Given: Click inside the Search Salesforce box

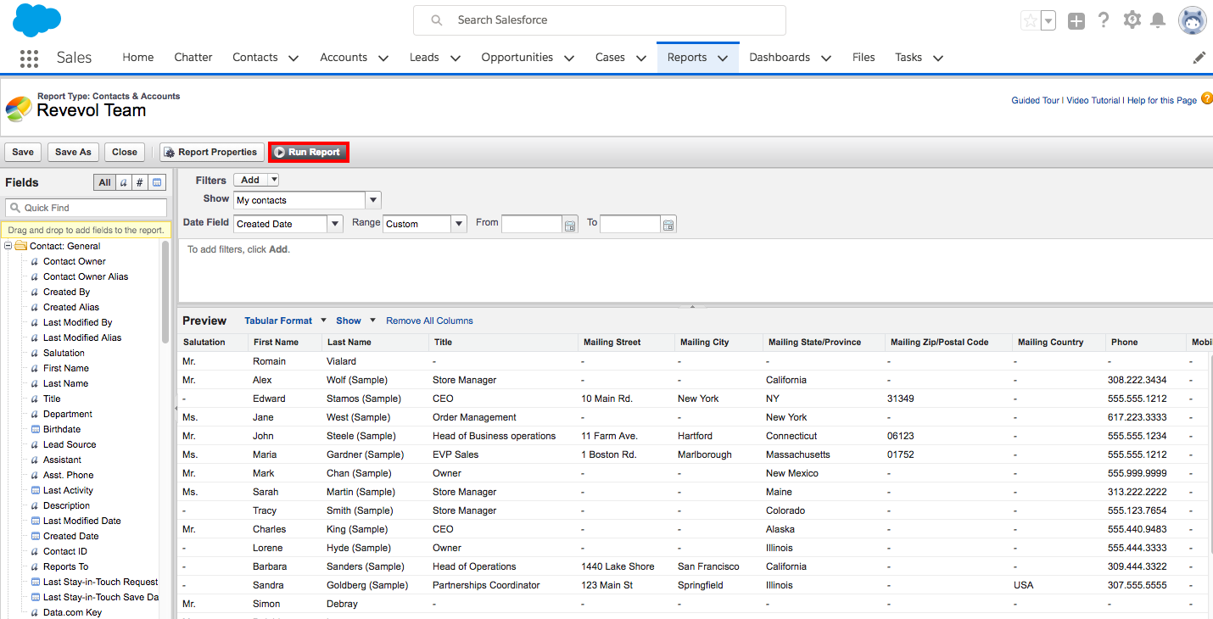Looking at the screenshot, I should pos(600,20).
